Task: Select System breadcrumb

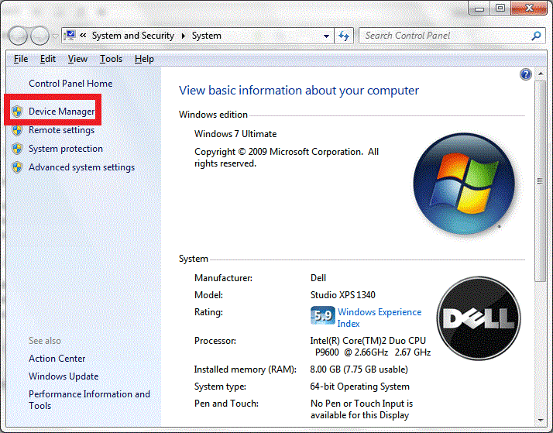Action: tap(206, 36)
